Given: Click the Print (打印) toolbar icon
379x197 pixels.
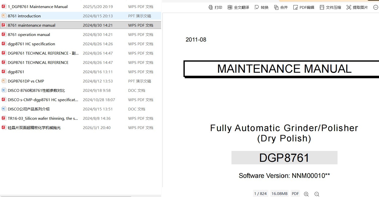Looking at the screenshot, I should 215,7.
